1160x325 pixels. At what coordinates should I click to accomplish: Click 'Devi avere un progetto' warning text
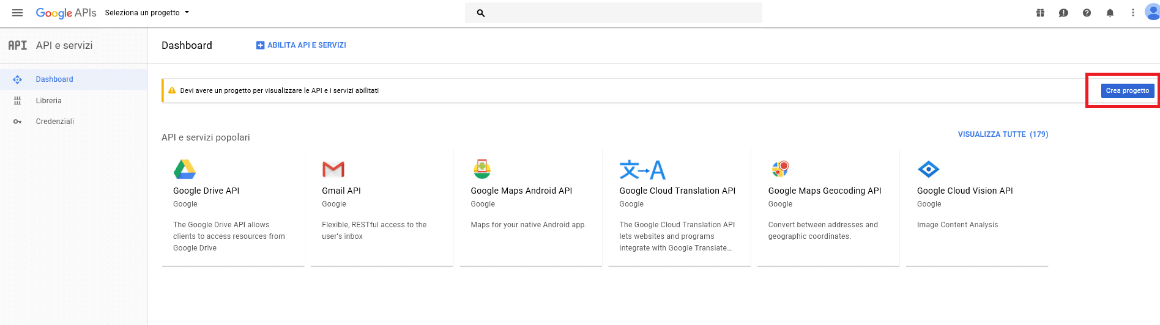click(280, 90)
